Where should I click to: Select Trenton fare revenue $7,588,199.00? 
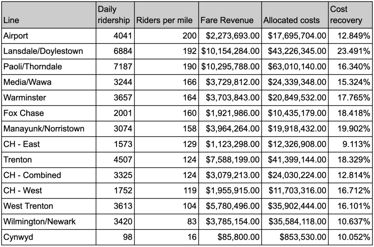tap(232, 159)
